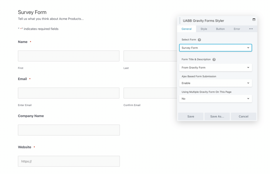This screenshot has width=270, height=174.
Task: Click Cancel to discard styler changes
Action: coord(243,116)
